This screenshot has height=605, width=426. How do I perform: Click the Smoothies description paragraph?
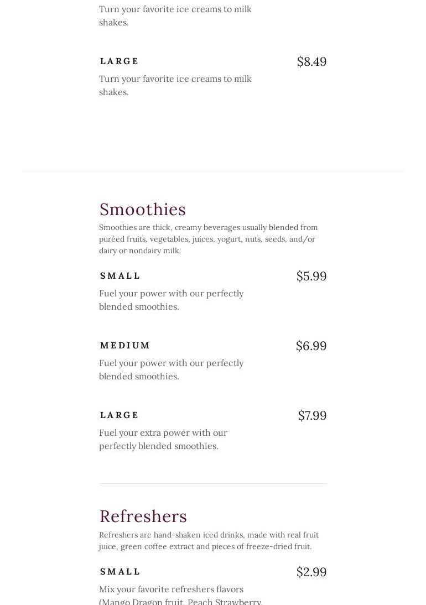click(x=209, y=239)
